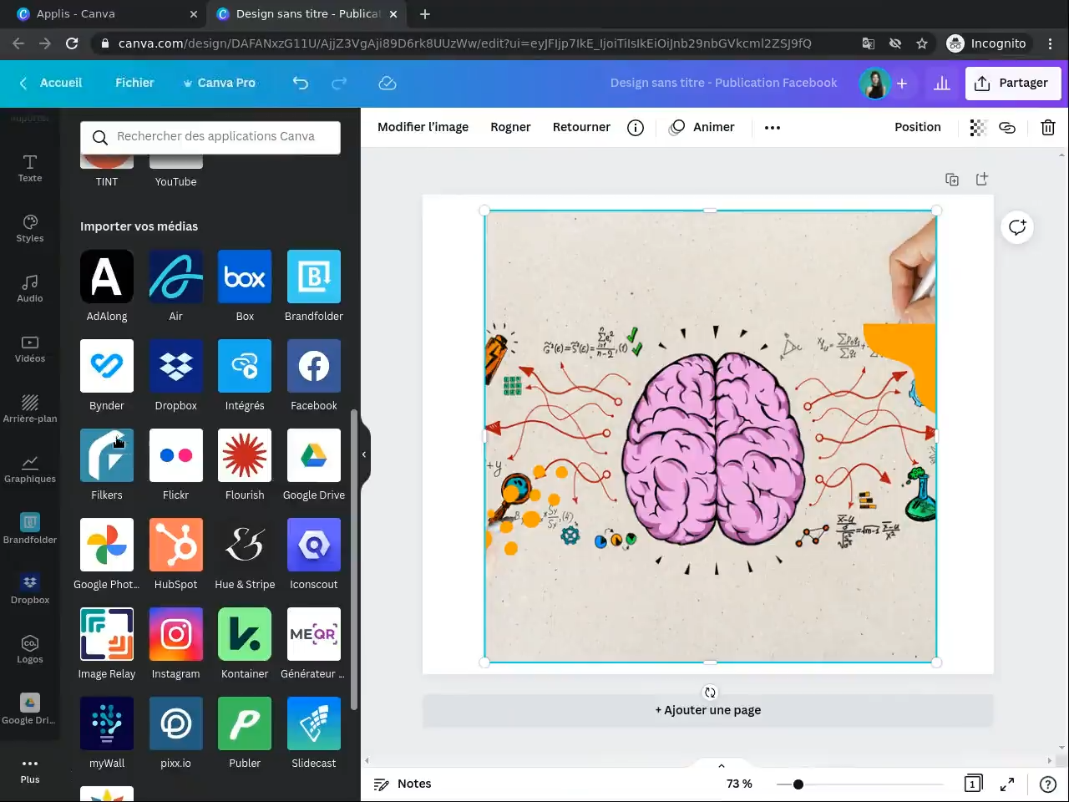The image size is (1069, 802).
Task: Open the Position panel
Action: 918,127
